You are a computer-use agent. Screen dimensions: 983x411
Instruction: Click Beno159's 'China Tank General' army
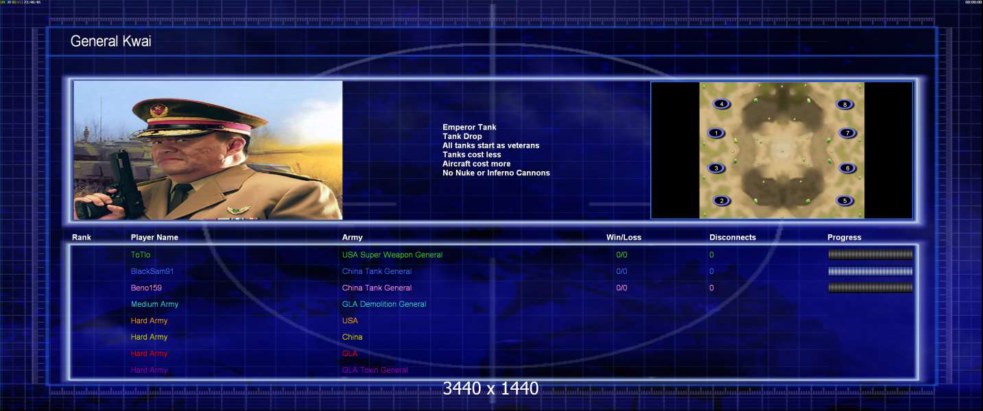[377, 288]
